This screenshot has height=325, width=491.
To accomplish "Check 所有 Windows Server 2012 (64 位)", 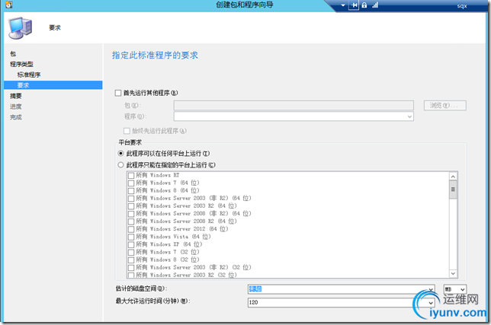I will [x=131, y=229].
